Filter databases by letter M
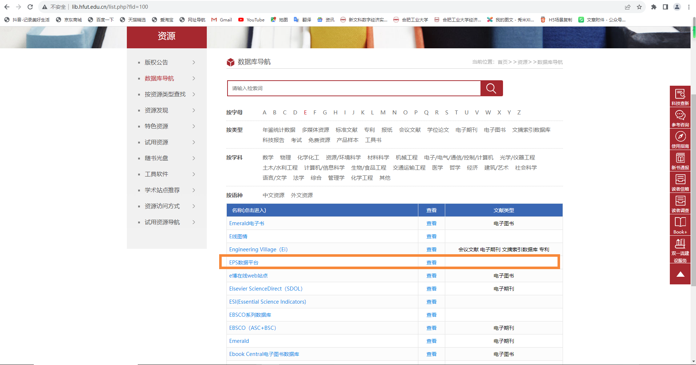The image size is (696, 365). tap(383, 113)
